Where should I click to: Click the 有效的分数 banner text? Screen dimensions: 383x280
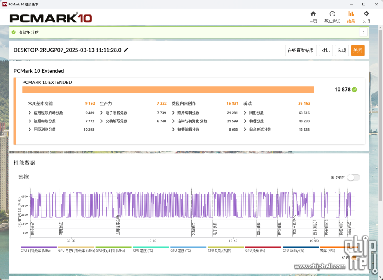pos(29,32)
